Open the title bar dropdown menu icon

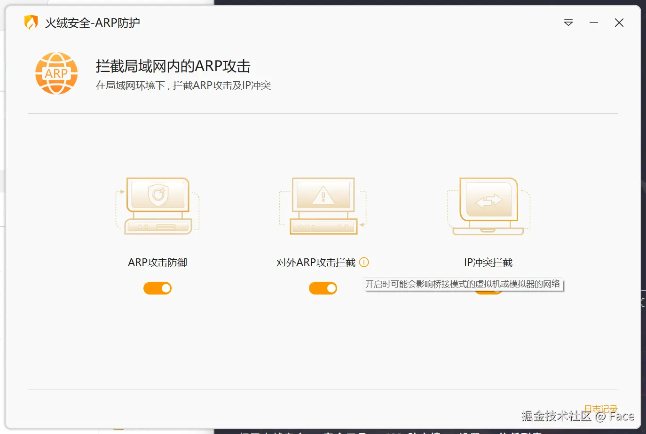pyautogui.click(x=568, y=23)
